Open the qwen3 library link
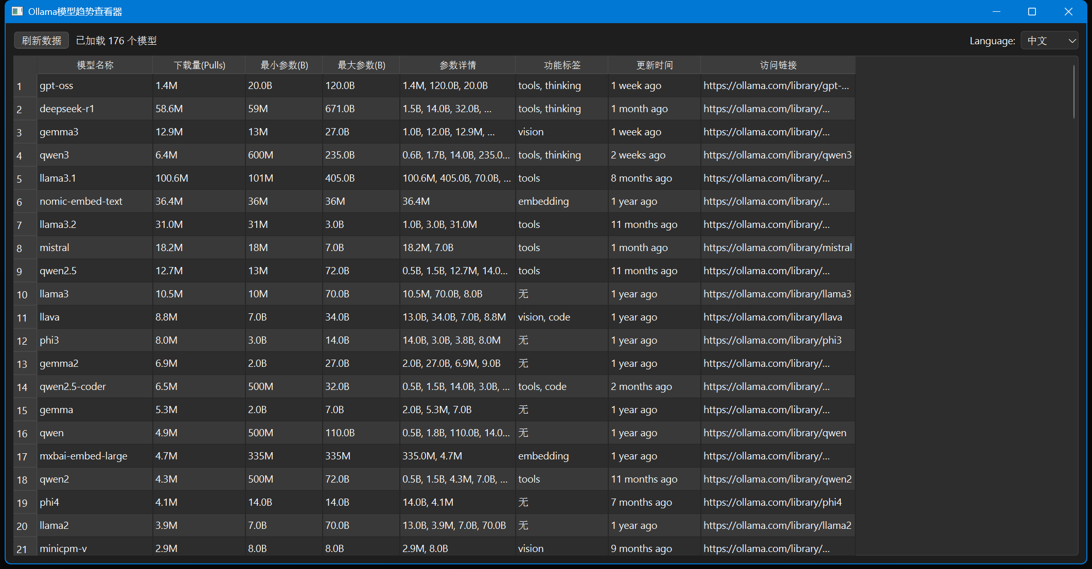Viewport: 1092px width, 569px height. [777, 155]
